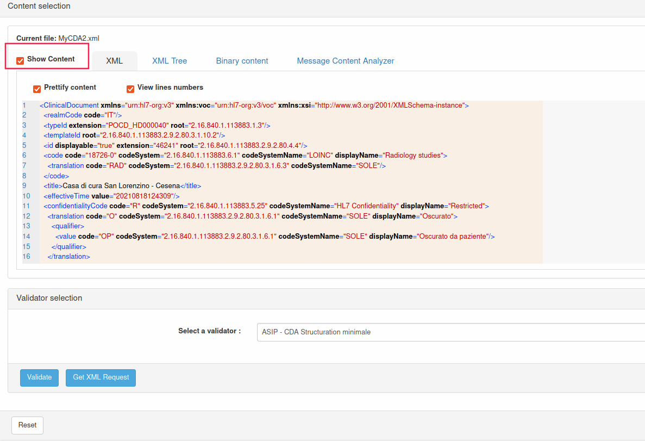Disable View lines numbers checkbox
645x441 pixels.
pyautogui.click(x=130, y=89)
